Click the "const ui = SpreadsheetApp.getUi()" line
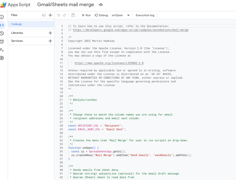Screen dimensions: 236x180 click(x=98, y=151)
